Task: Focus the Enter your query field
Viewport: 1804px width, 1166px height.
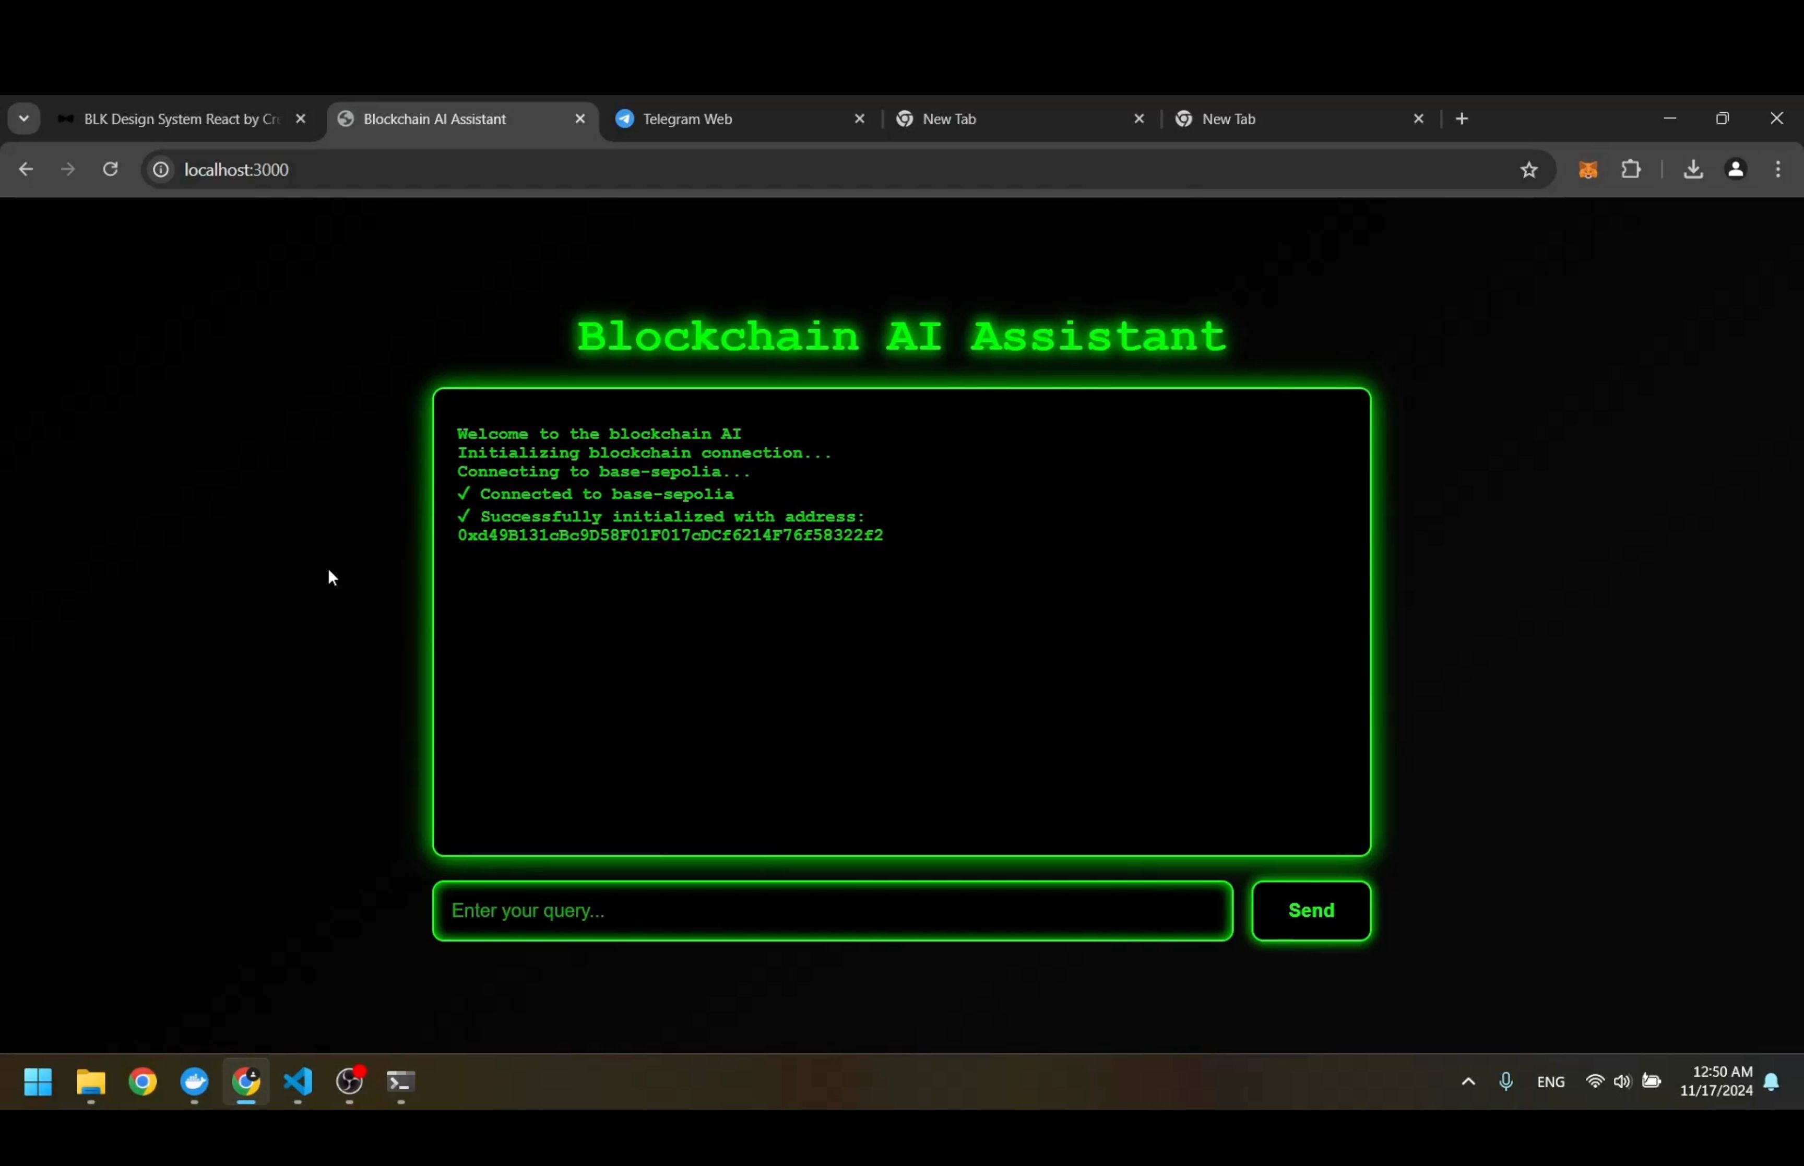Action: (x=833, y=911)
